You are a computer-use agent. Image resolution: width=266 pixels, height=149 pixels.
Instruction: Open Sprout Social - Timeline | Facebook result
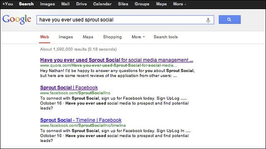(81, 120)
